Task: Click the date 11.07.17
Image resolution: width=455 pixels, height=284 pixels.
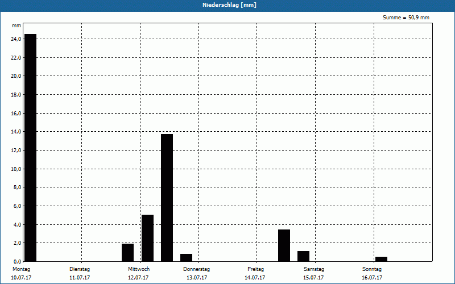Action: (x=80, y=278)
